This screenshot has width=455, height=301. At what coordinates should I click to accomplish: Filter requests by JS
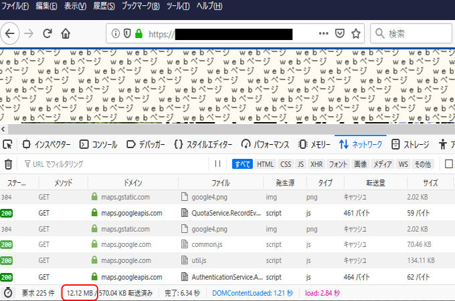300,164
